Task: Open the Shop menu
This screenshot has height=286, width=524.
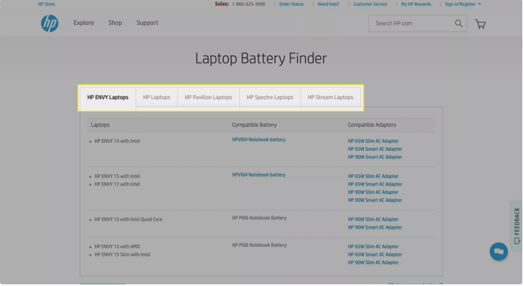Action: pos(115,23)
